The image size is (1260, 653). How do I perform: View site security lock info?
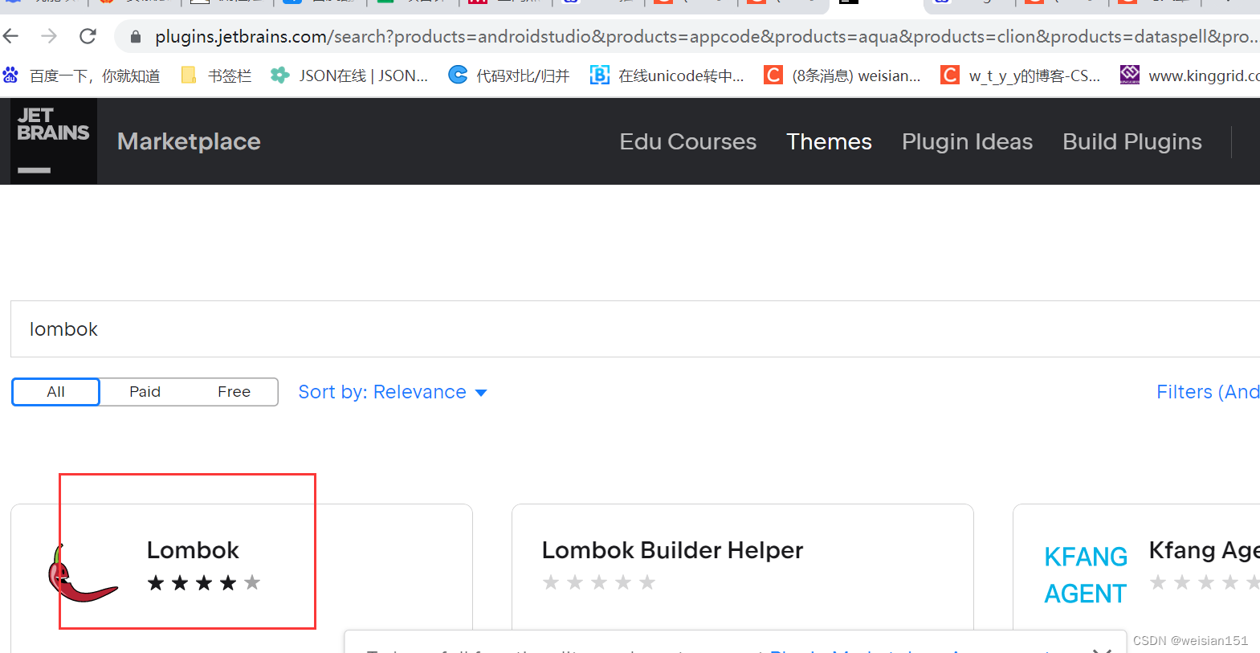pos(136,37)
